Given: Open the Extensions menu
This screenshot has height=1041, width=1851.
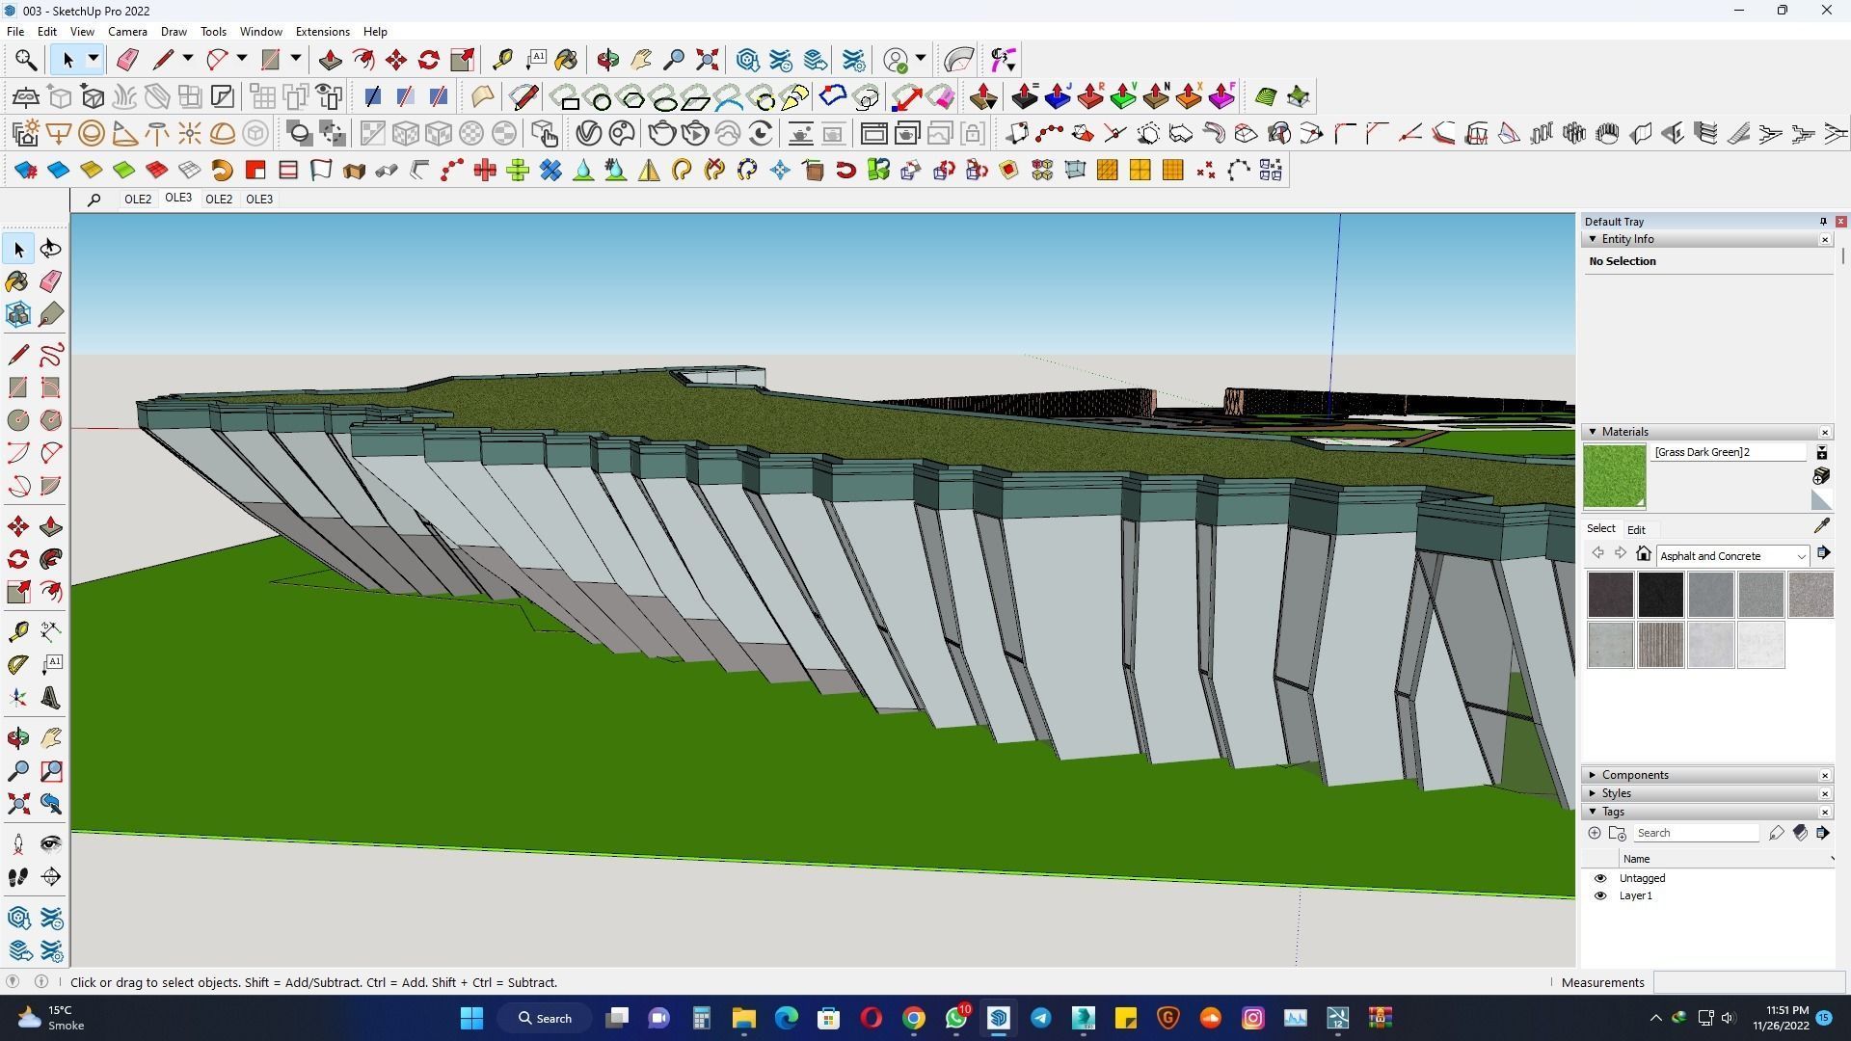Looking at the screenshot, I should coord(322,32).
